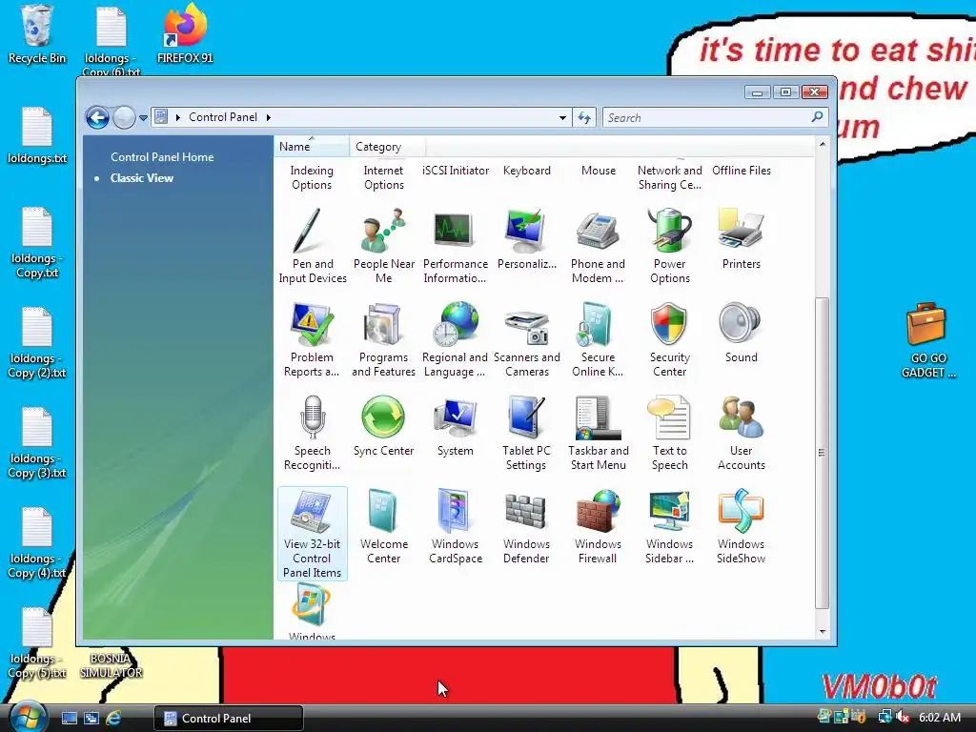976x732 pixels.
Task: Click the search magnifier icon
Action: [817, 117]
